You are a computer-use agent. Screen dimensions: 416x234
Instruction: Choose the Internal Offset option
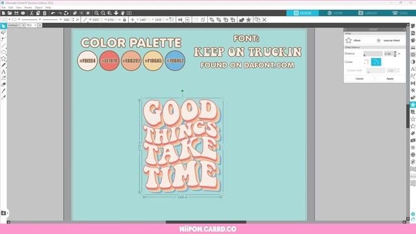coord(388,40)
